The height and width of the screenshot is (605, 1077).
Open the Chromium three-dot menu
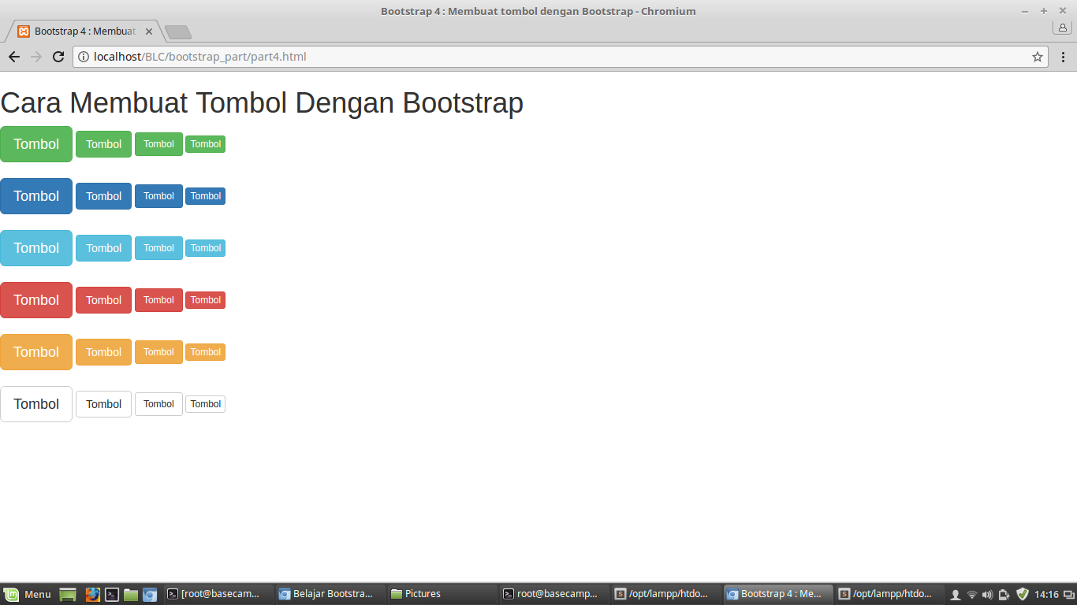click(x=1064, y=57)
